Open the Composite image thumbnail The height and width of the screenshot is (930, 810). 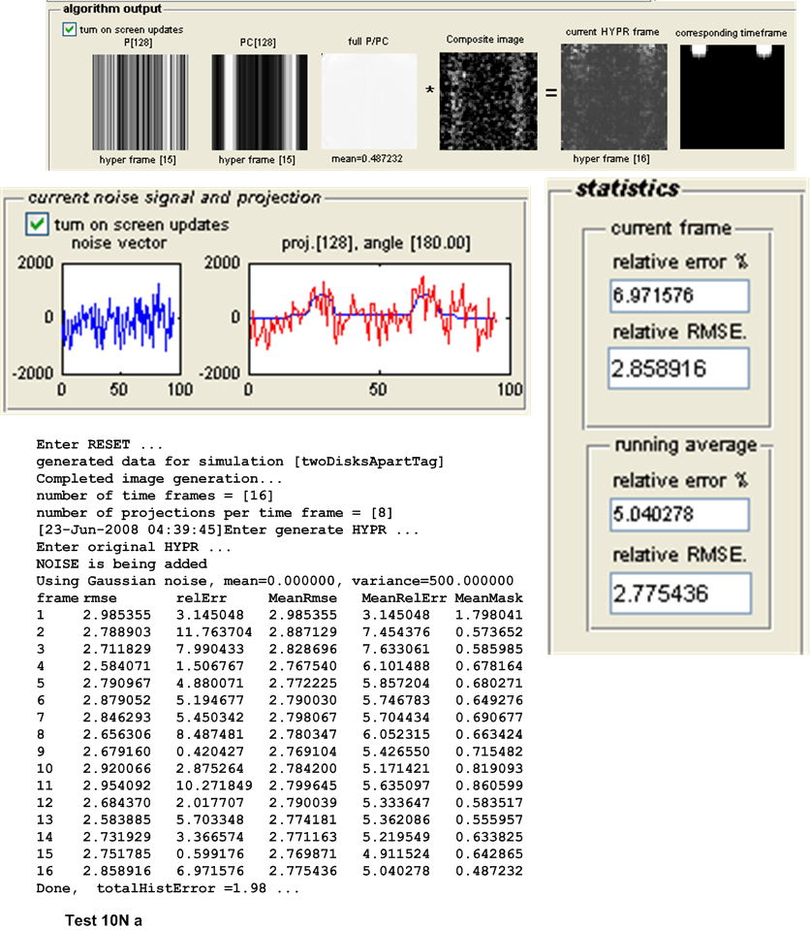[x=484, y=101]
